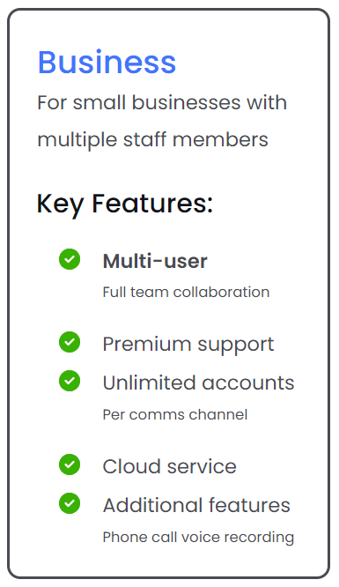Click 'multiple staff members' description line
This screenshot has width=339, height=587.
point(152,139)
